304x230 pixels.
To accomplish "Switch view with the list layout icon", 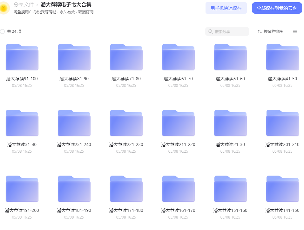I will [x=295, y=31].
